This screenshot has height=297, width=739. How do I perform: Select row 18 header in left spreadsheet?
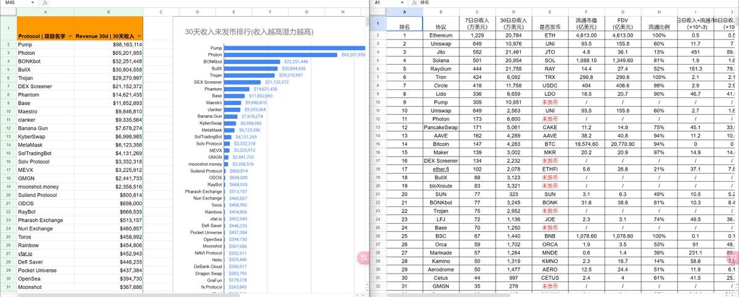coord(8,179)
